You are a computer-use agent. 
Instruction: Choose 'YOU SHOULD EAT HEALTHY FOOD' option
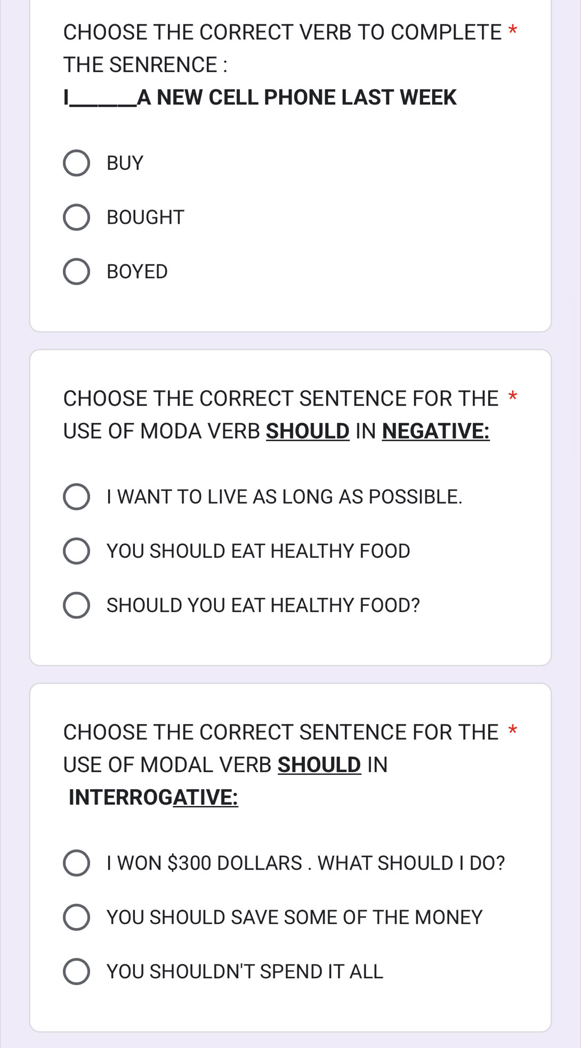pyautogui.click(x=76, y=551)
